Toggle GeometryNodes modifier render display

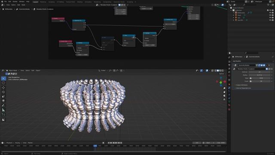point(264,65)
